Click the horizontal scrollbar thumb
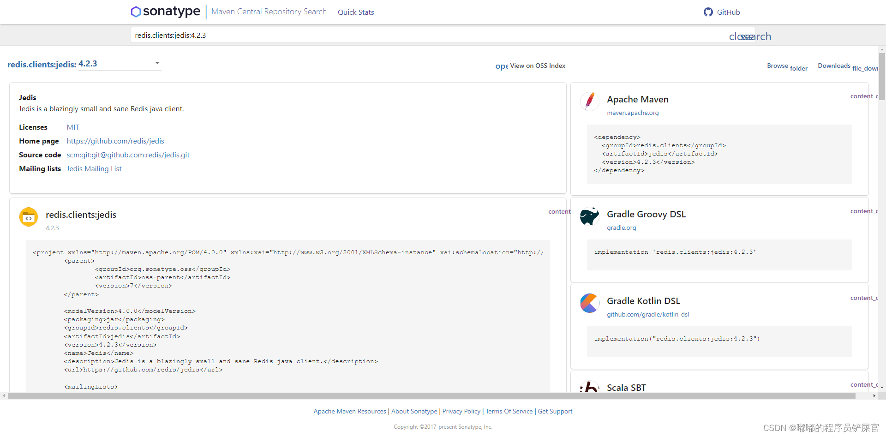Image resolution: width=886 pixels, height=437 pixels. [431, 395]
